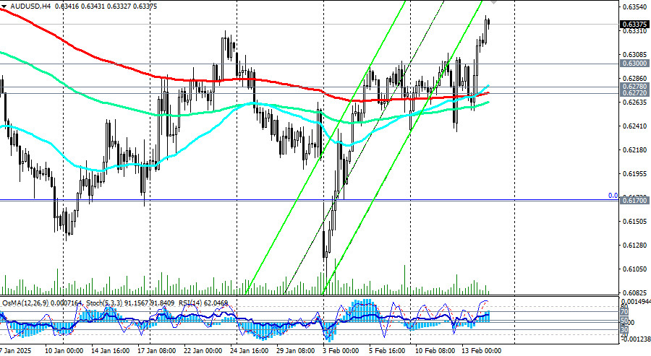Click the 14 Jan 16:00 time label

coord(111,351)
